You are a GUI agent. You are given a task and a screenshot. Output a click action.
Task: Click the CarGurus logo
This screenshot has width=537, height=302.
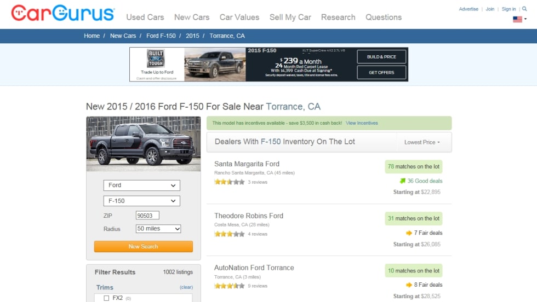tap(63, 13)
